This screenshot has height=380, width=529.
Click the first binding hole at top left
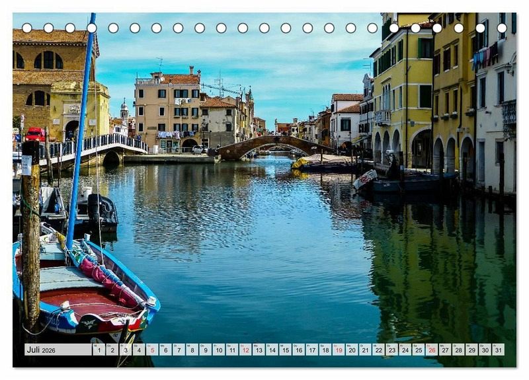(x=27, y=28)
